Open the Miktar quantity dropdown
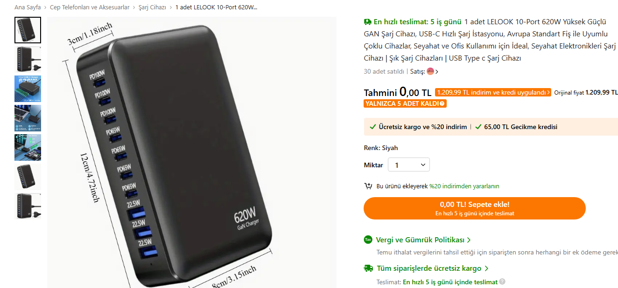The height and width of the screenshot is (288, 618). [x=409, y=165]
